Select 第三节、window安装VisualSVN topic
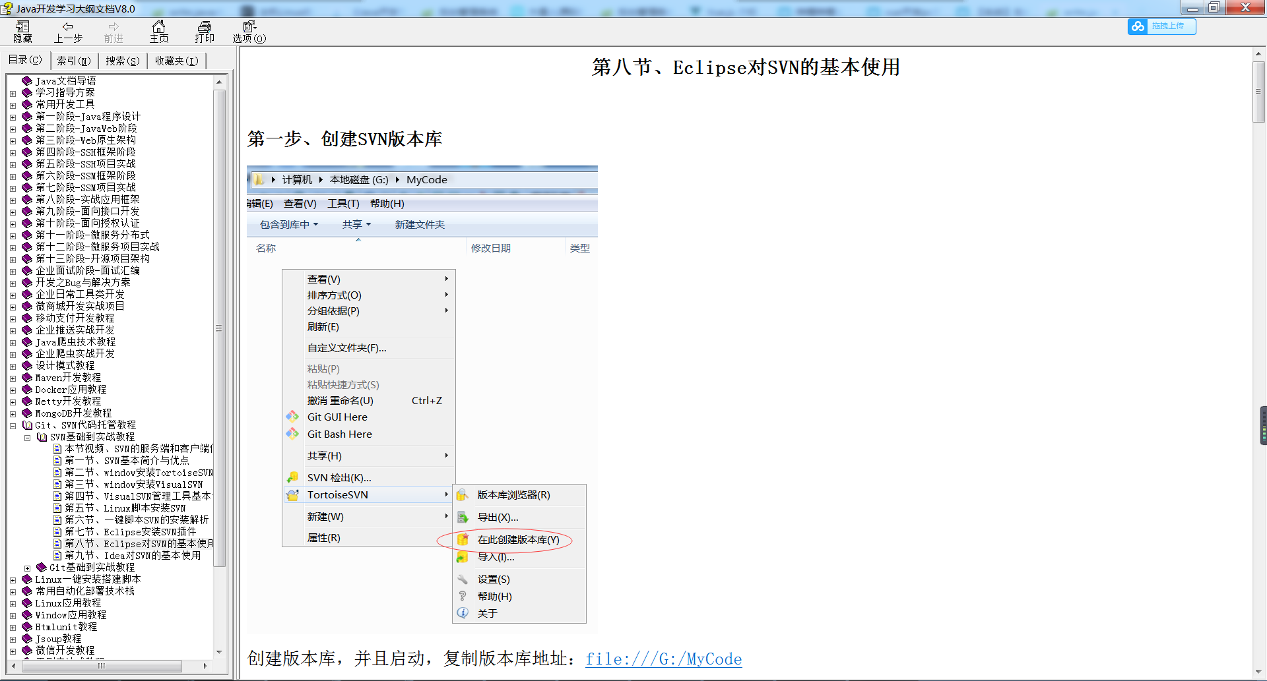Screen dimensions: 1267x681 [x=133, y=485]
